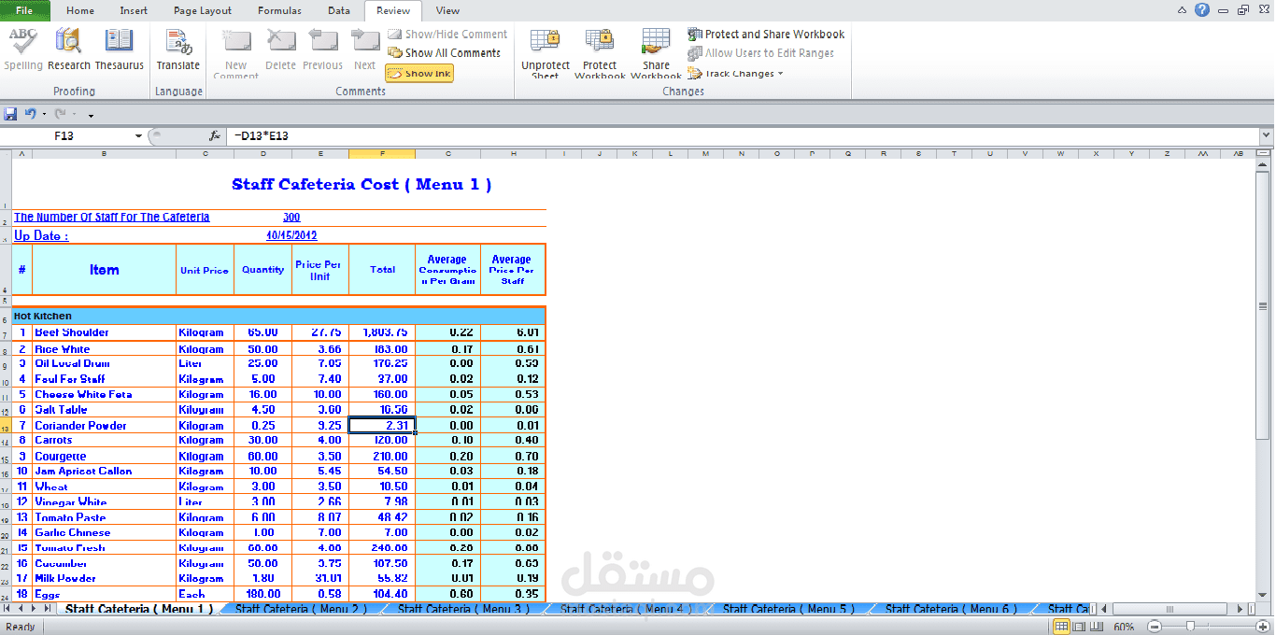The image size is (1276, 635).
Task: Run the Spelling check tool
Action: click(23, 49)
